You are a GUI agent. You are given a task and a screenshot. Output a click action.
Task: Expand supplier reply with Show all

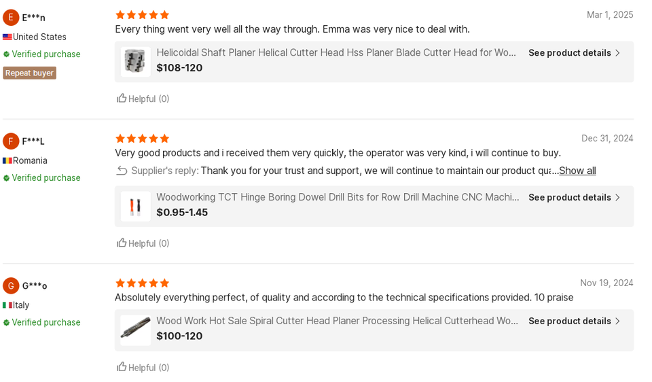[577, 171]
